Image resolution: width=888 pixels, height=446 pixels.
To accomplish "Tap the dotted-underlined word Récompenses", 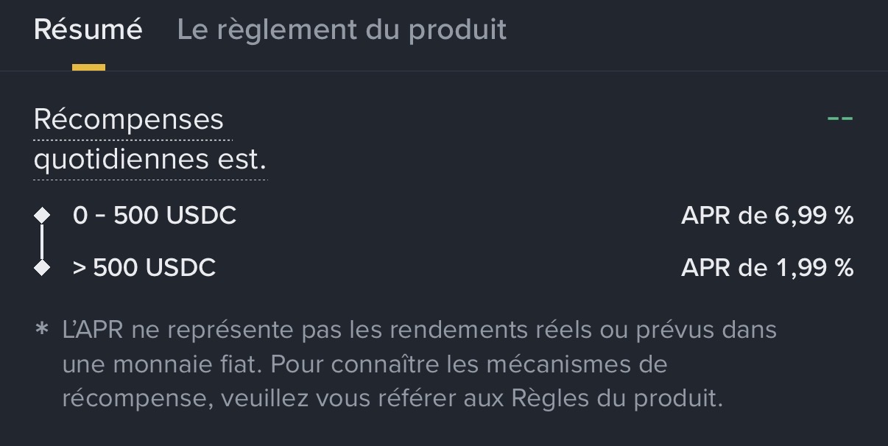I will pos(129,119).
